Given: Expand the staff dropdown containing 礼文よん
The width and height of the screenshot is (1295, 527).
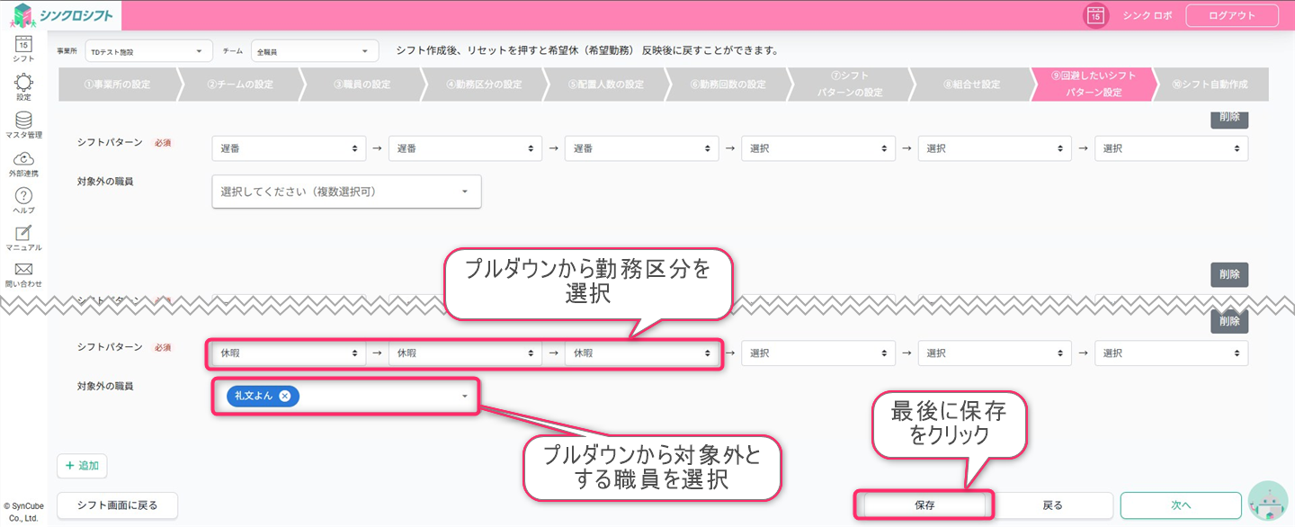Looking at the screenshot, I should 464,396.
